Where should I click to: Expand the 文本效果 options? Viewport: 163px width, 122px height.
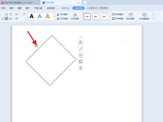coord(75,16)
